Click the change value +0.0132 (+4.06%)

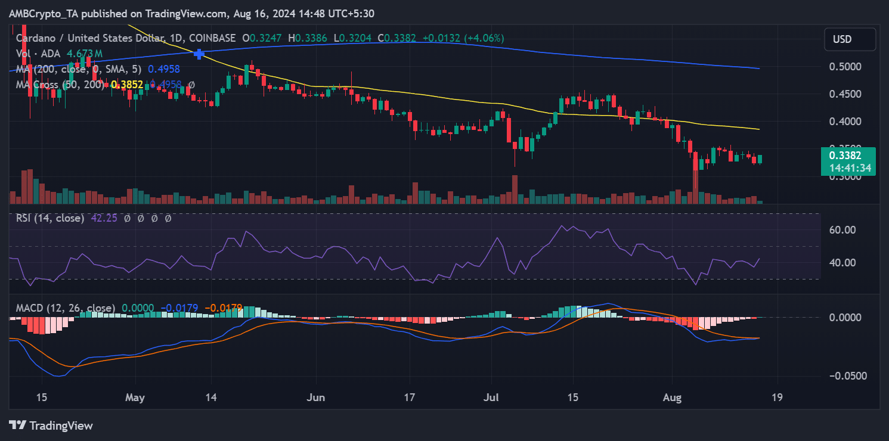point(463,38)
